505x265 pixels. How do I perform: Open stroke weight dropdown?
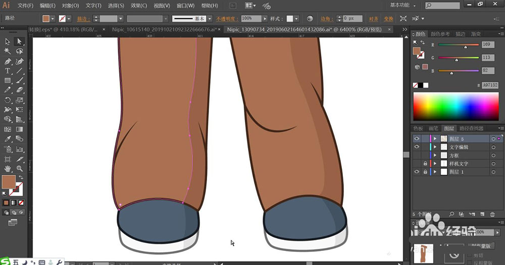tap(121, 19)
